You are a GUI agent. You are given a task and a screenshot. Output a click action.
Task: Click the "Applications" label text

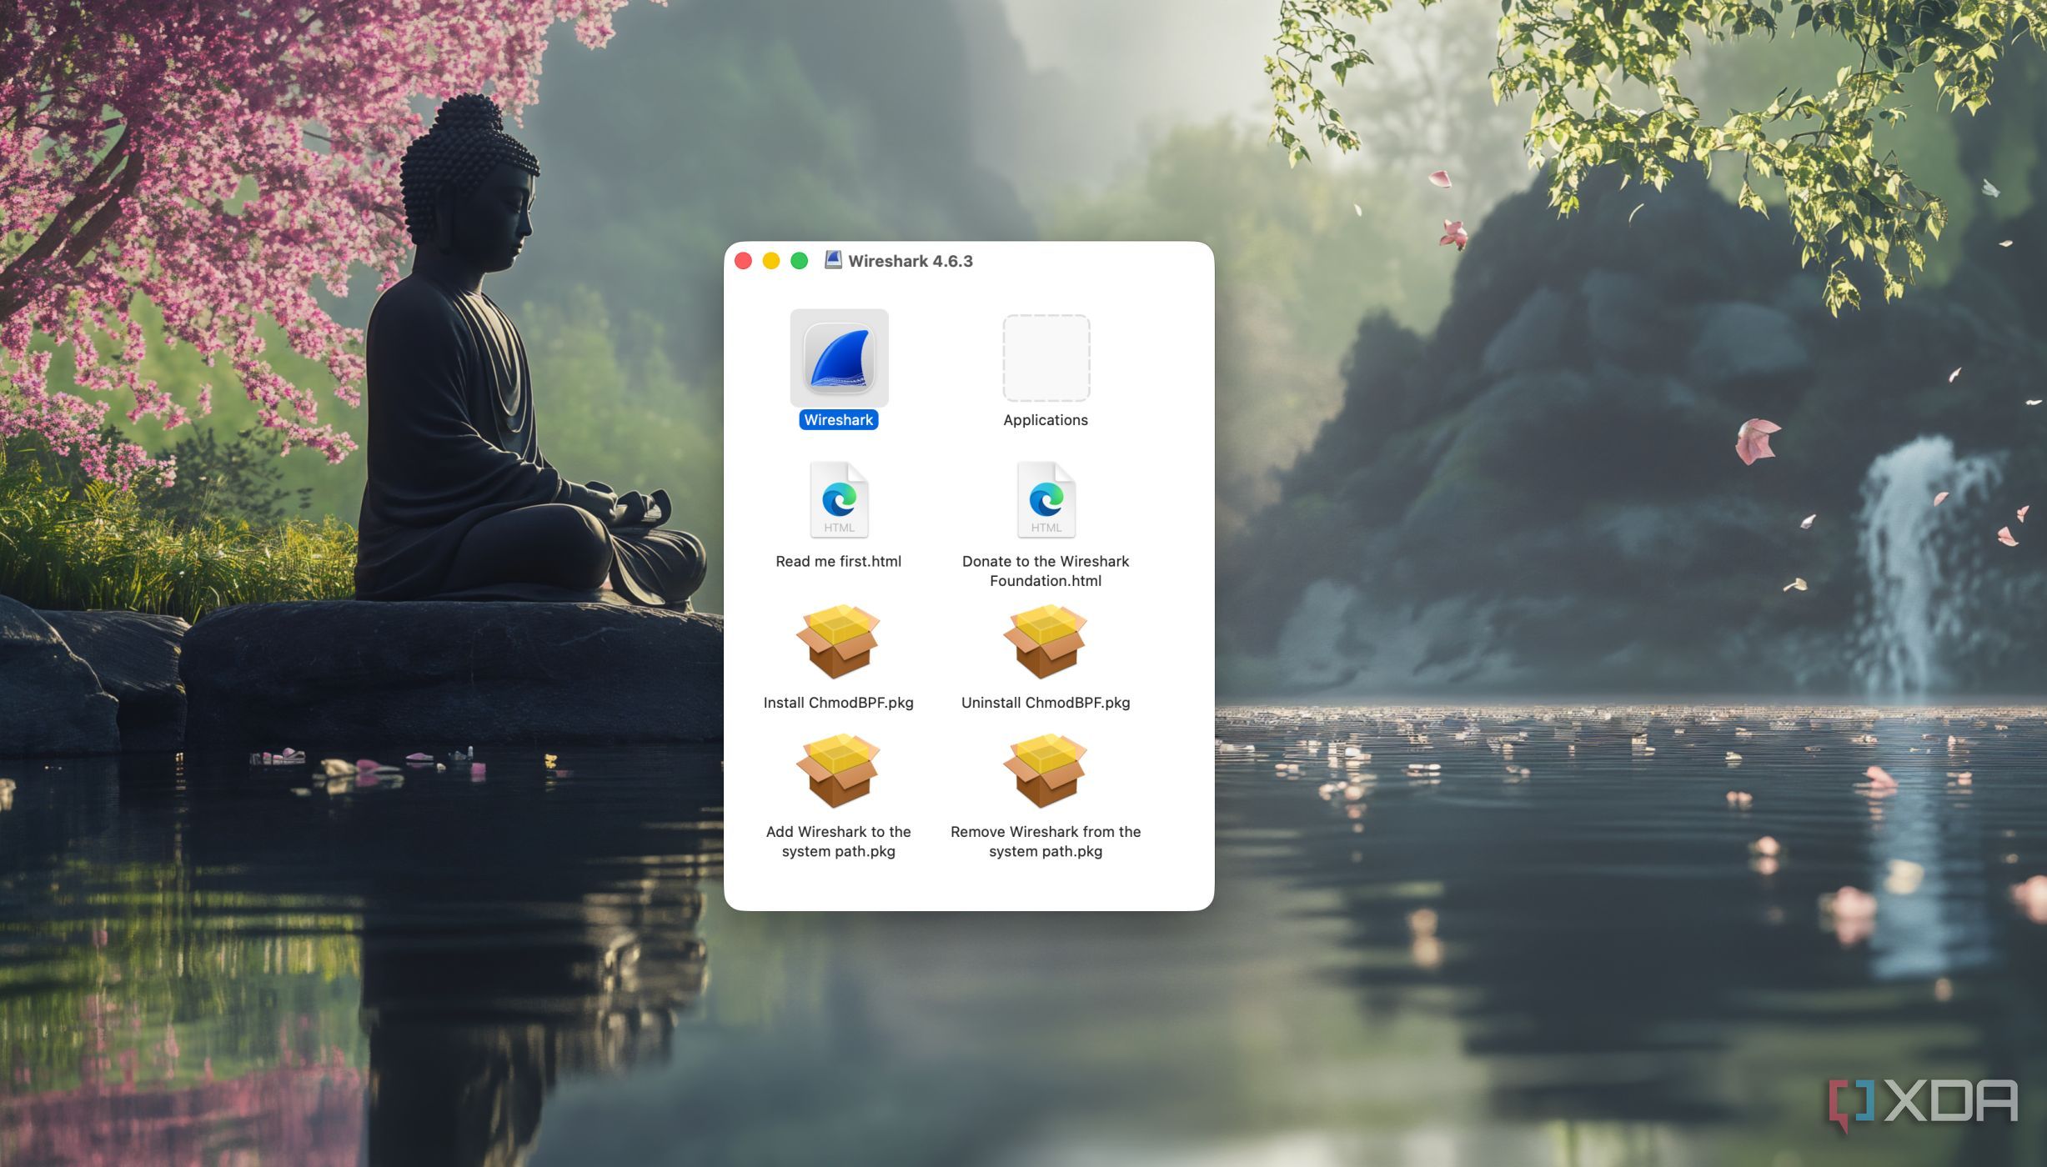pos(1046,420)
